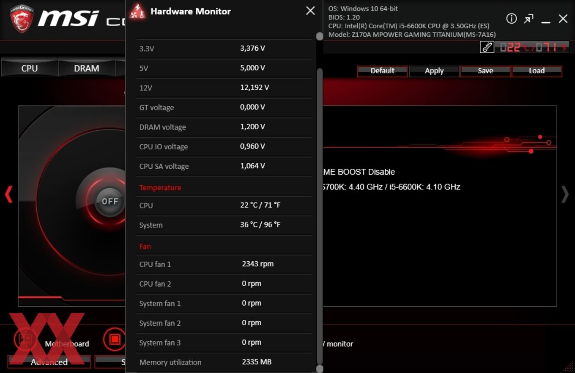Close the Hardware Monitor panel
The image size is (575, 373).
(310, 11)
